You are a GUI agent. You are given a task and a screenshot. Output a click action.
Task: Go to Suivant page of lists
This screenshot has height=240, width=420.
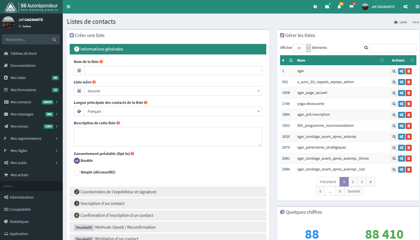coord(354,191)
